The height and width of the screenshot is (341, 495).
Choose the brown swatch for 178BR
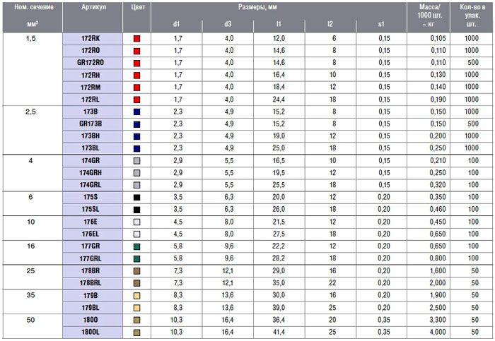click(x=137, y=271)
